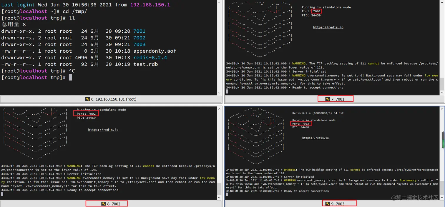Click the yellow 'cannot' word in the 7001 pane
This screenshot has width=445, height=207.
tap(373, 64)
